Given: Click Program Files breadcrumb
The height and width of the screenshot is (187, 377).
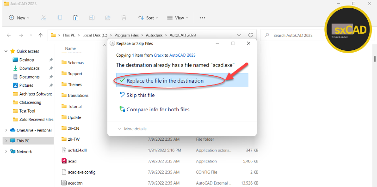Looking at the screenshot, I should (126, 35).
